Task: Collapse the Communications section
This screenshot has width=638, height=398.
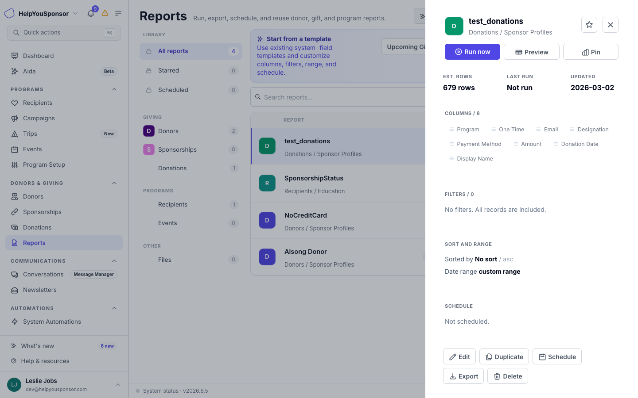Action: coord(114,261)
